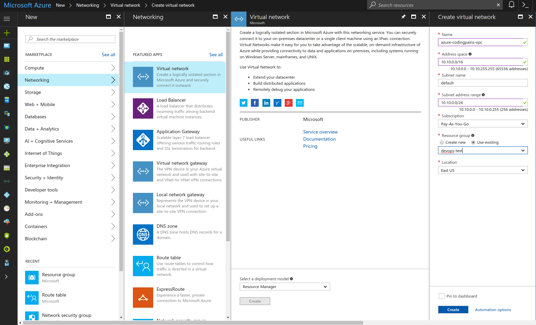536x325 pixels.
Task: Click the Load Balancer app icon
Action: click(143, 108)
